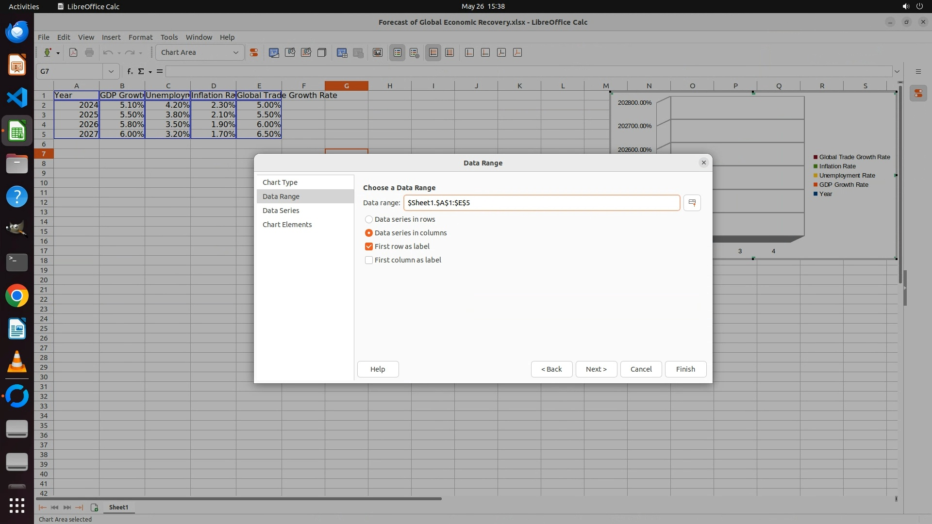932x524 pixels.
Task: Click the shrink data range selector icon
Action: coord(692,203)
